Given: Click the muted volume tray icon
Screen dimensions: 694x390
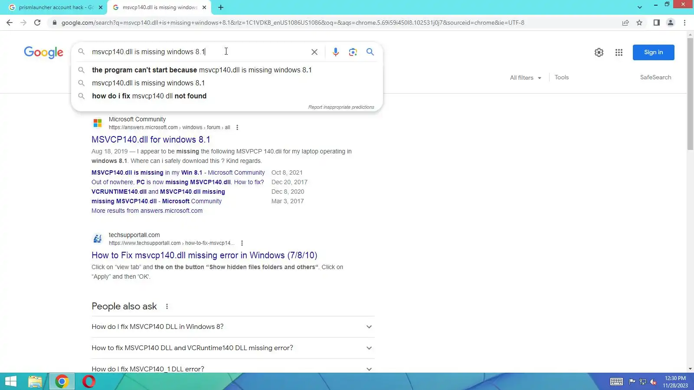Looking at the screenshot, I should tap(653, 382).
